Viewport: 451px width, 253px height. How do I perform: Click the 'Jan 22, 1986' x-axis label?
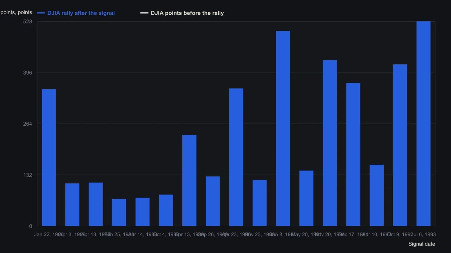49,234
